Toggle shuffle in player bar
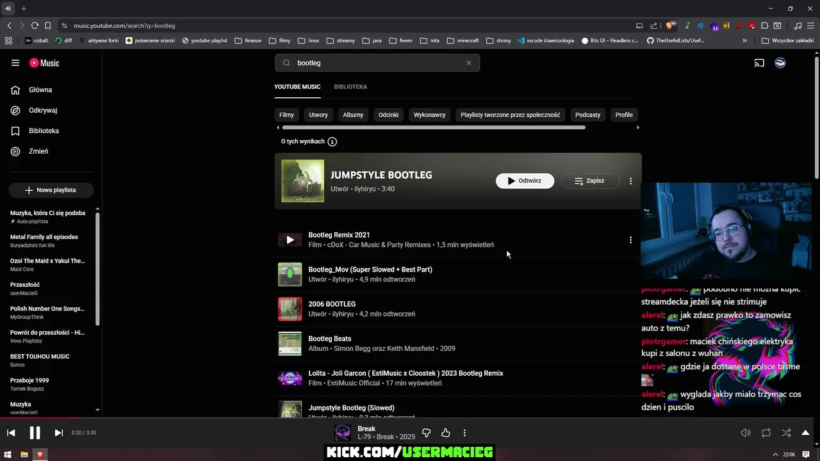The height and width of the screenshot is (461, 820). [x=786, y=433]
